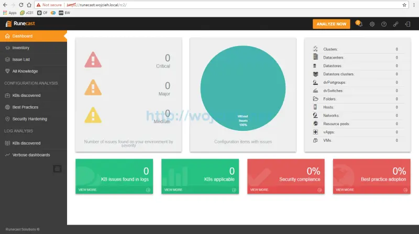Click arrow icon on Security compliance card
Image resolution: width=419 pixels, height=234 pixels.
pyautogui.click(x=319, y=190)
